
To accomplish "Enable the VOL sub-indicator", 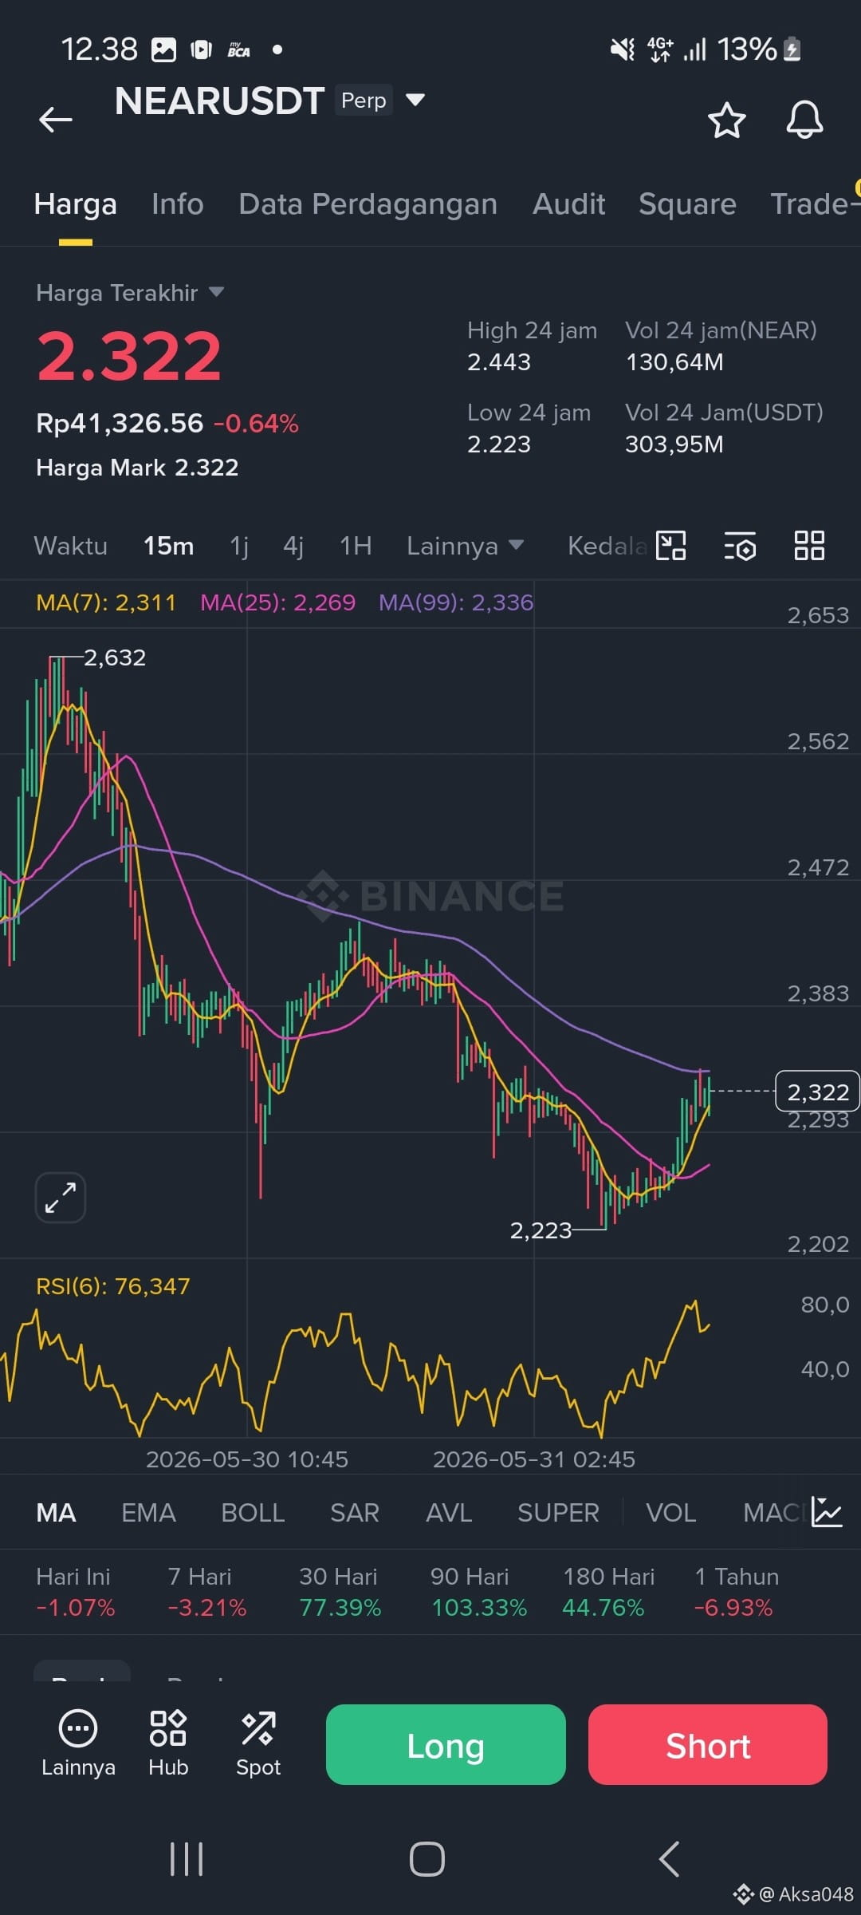I will pos(670,1513).
